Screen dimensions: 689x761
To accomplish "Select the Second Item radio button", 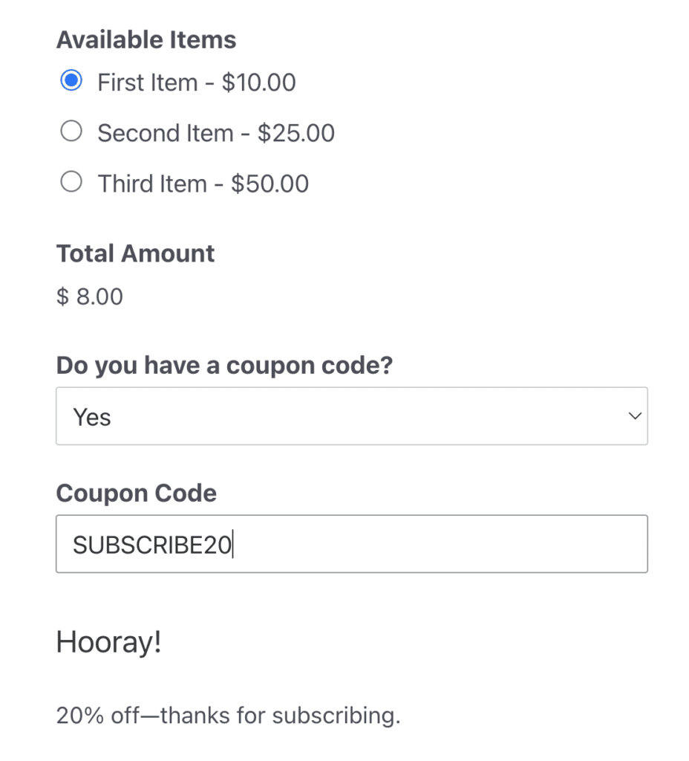I will click(71, 131).
